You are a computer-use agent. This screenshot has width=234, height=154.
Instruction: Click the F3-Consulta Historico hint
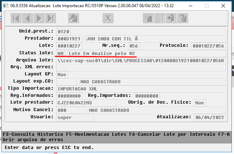(33, 134)
